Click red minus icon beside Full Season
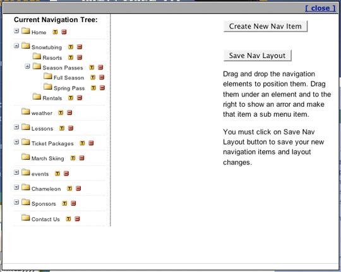Viewport: 341px width, 272px height. [102, 77]
